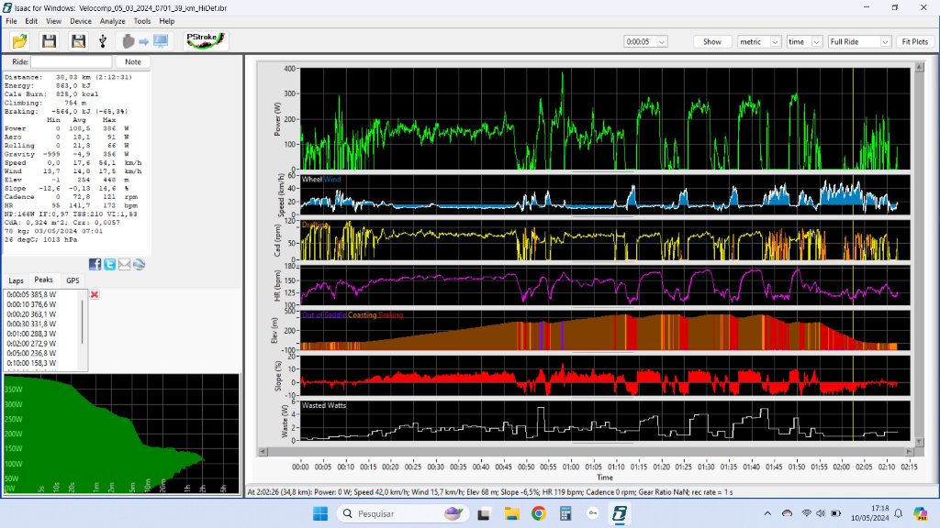This screenshot has width=940, height=528.
Task: Click the USB connection icon
Action: click(102, 41)
